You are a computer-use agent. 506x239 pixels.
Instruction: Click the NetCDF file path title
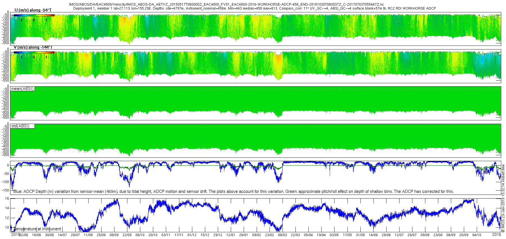(226, 4)
